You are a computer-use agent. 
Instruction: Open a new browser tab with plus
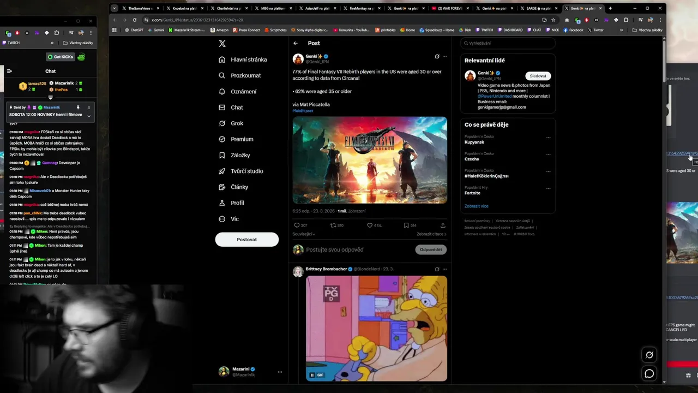[x=610, y=8]
